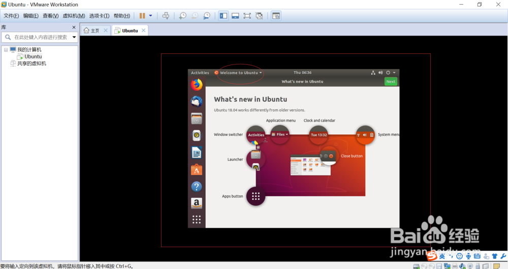Close the 库 library panel

[74, 27]
